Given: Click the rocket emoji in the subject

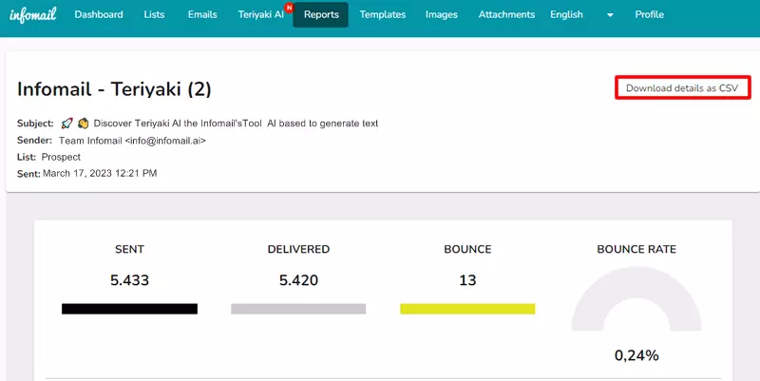Looking at the screenshot, I should tap(66, 124).
